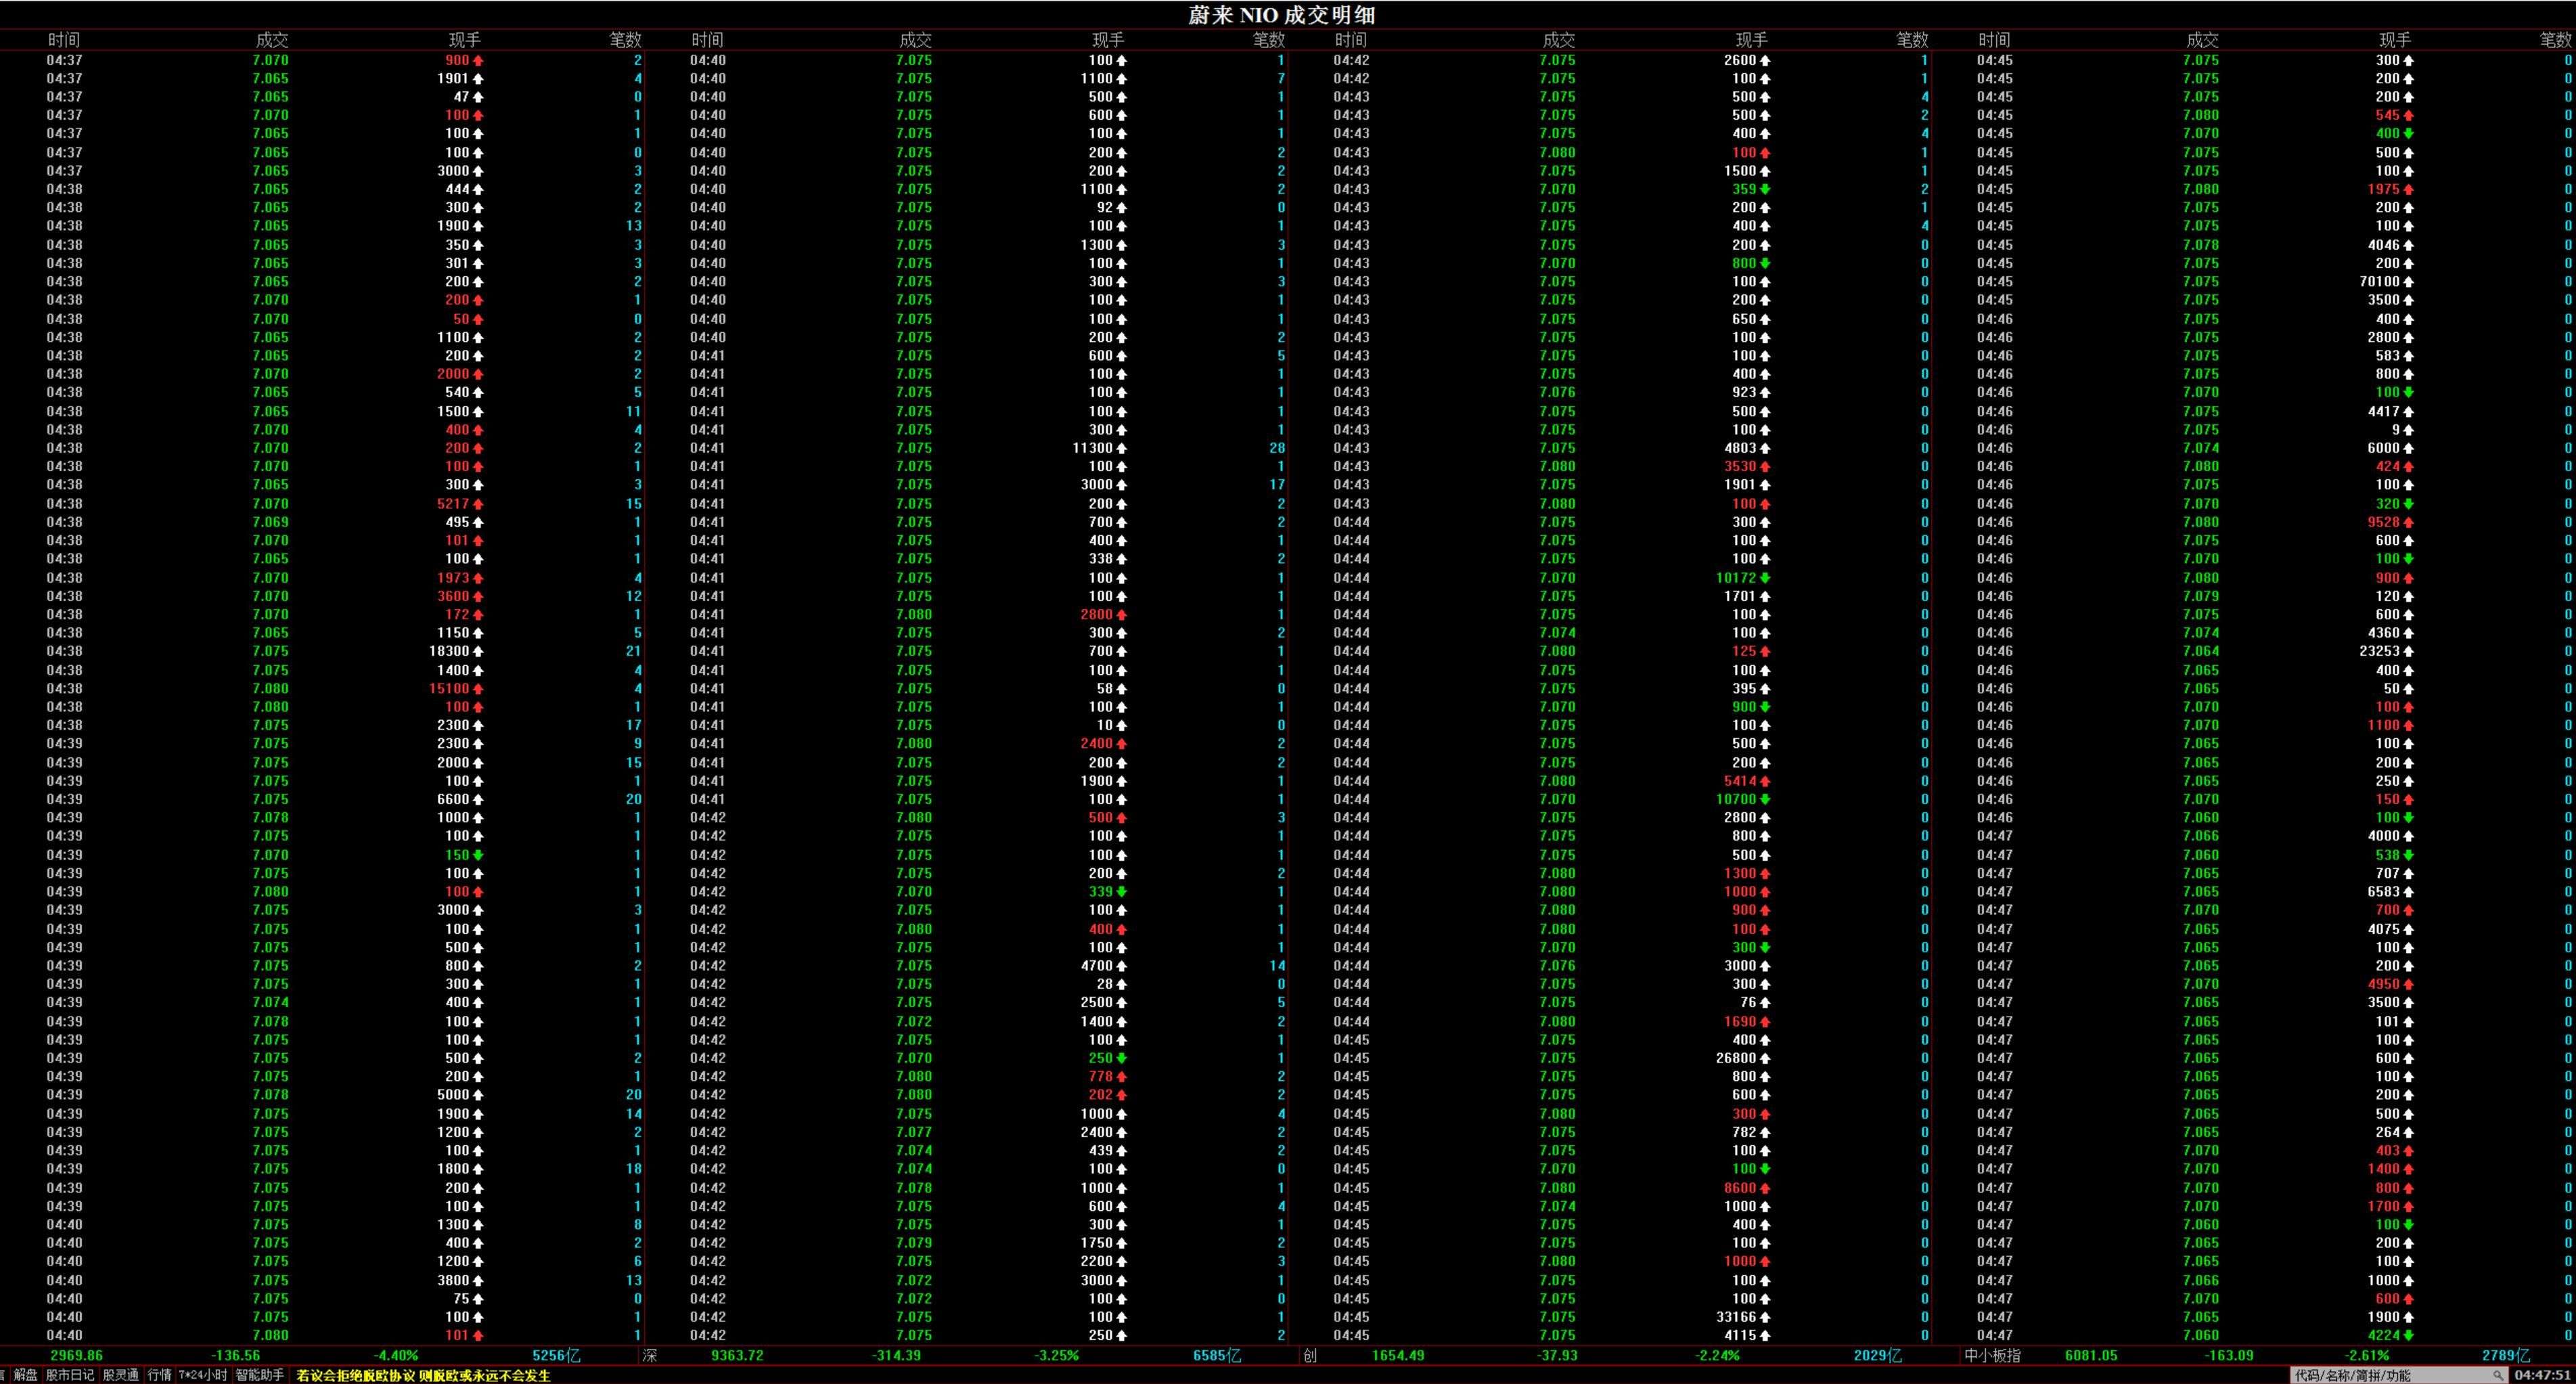Open the 解盘 tab

pyautogui.click(x=25, y=1376)
